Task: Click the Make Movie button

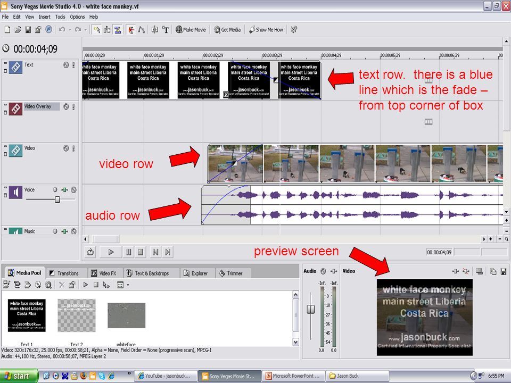Action: 191,30
